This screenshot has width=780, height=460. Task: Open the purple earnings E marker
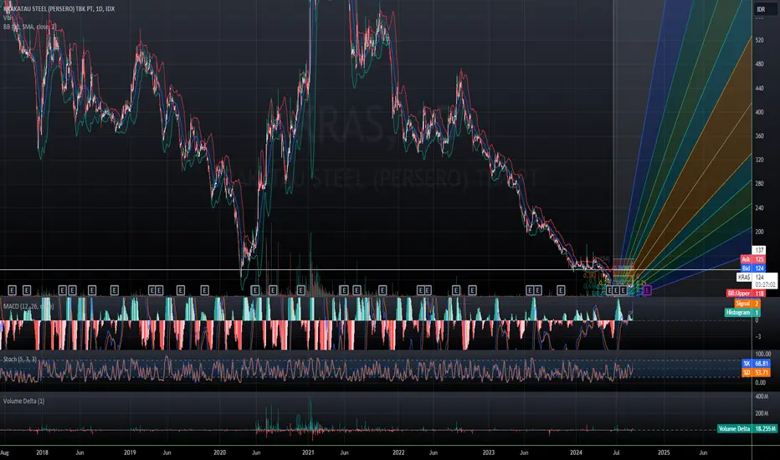point(647,290)
